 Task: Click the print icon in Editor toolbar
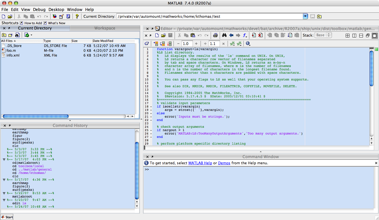tap(215, 35)
